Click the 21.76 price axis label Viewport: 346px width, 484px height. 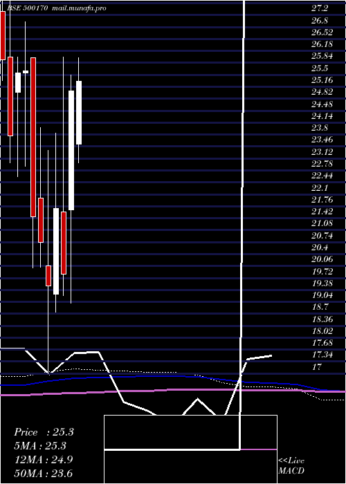(322, 200)
